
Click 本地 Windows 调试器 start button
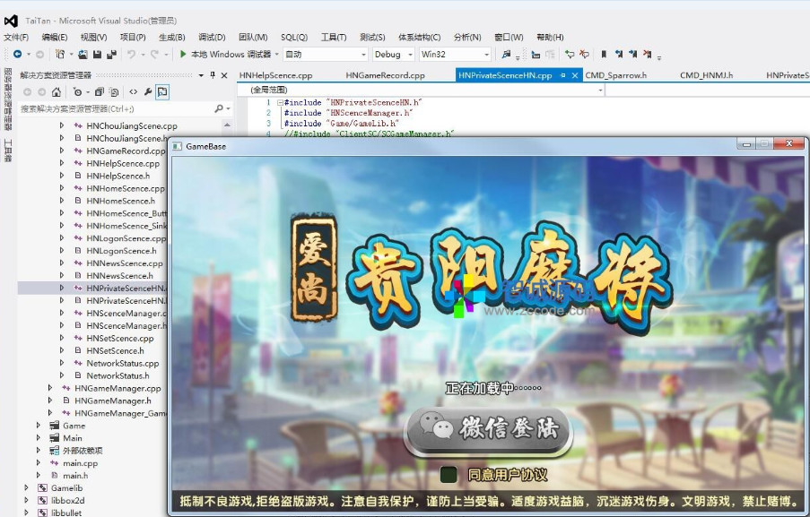tap(231, 54)
